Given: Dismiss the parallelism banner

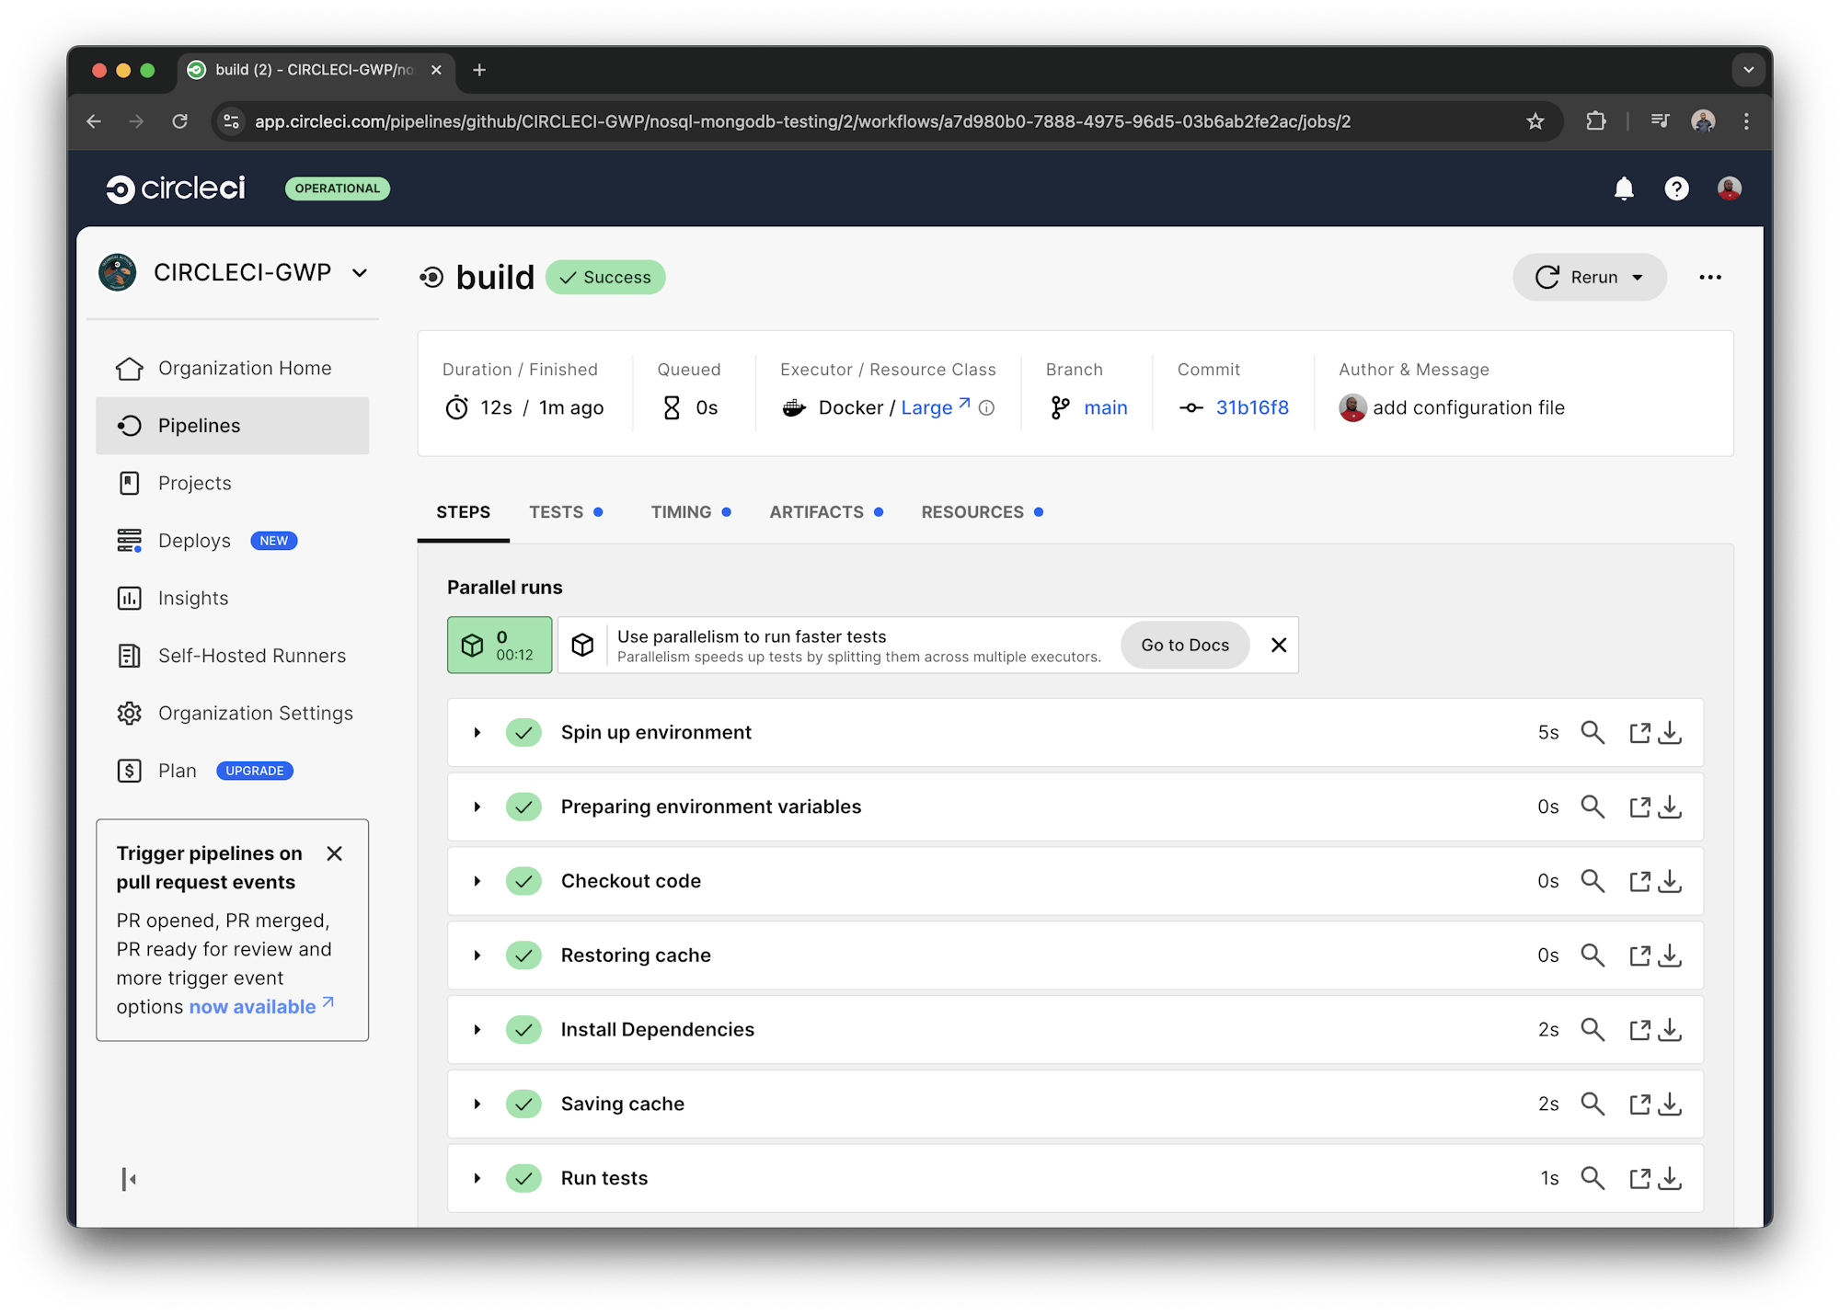Looking at the screenshot, I should [1279, 645].
